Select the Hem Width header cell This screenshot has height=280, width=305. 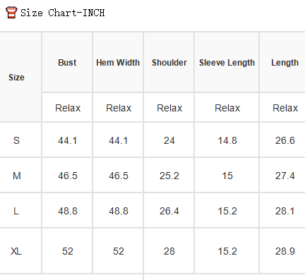[x=118, y=63]
